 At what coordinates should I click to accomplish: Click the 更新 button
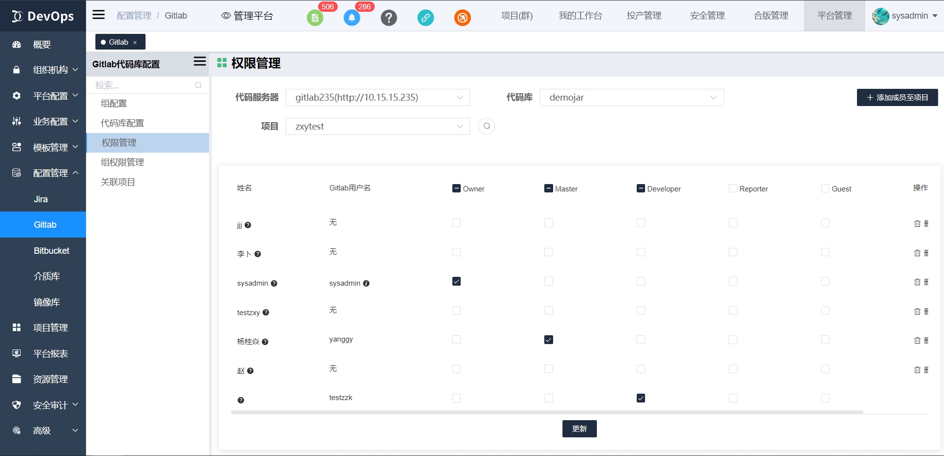coord(579,429)
